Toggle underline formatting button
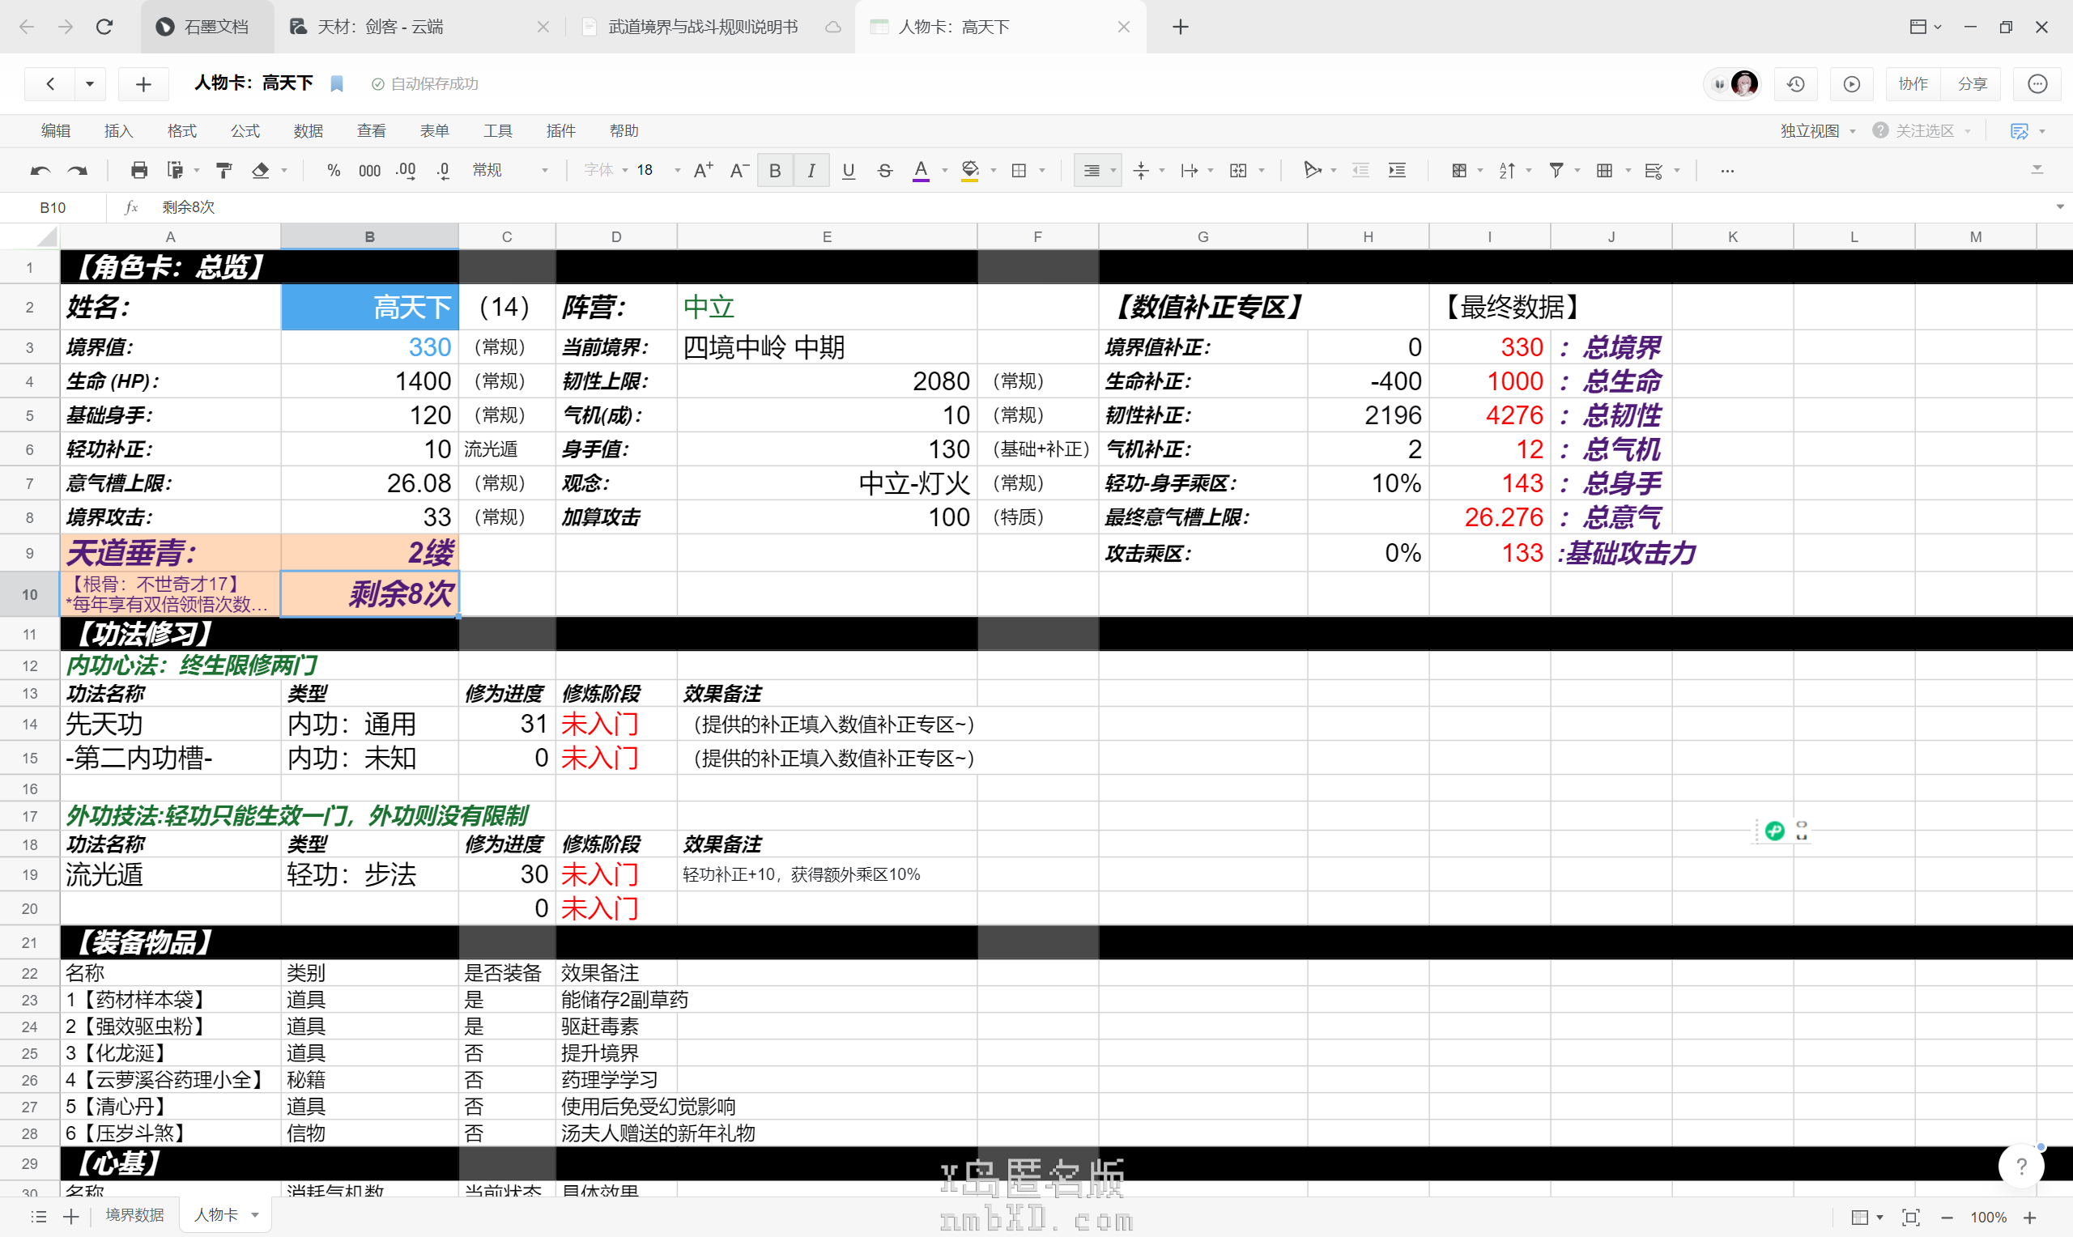2073x1237 pixels. pyautogui.click(x=849, y=171)
